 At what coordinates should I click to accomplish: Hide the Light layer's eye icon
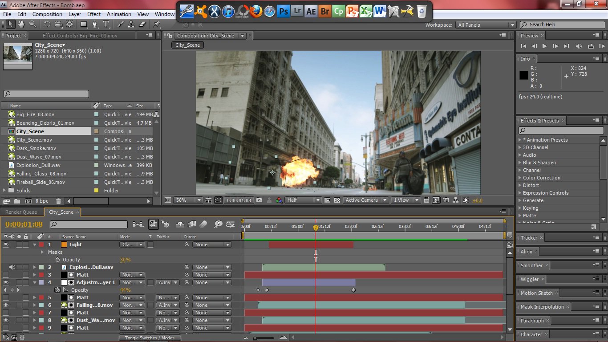click(6, 244)
